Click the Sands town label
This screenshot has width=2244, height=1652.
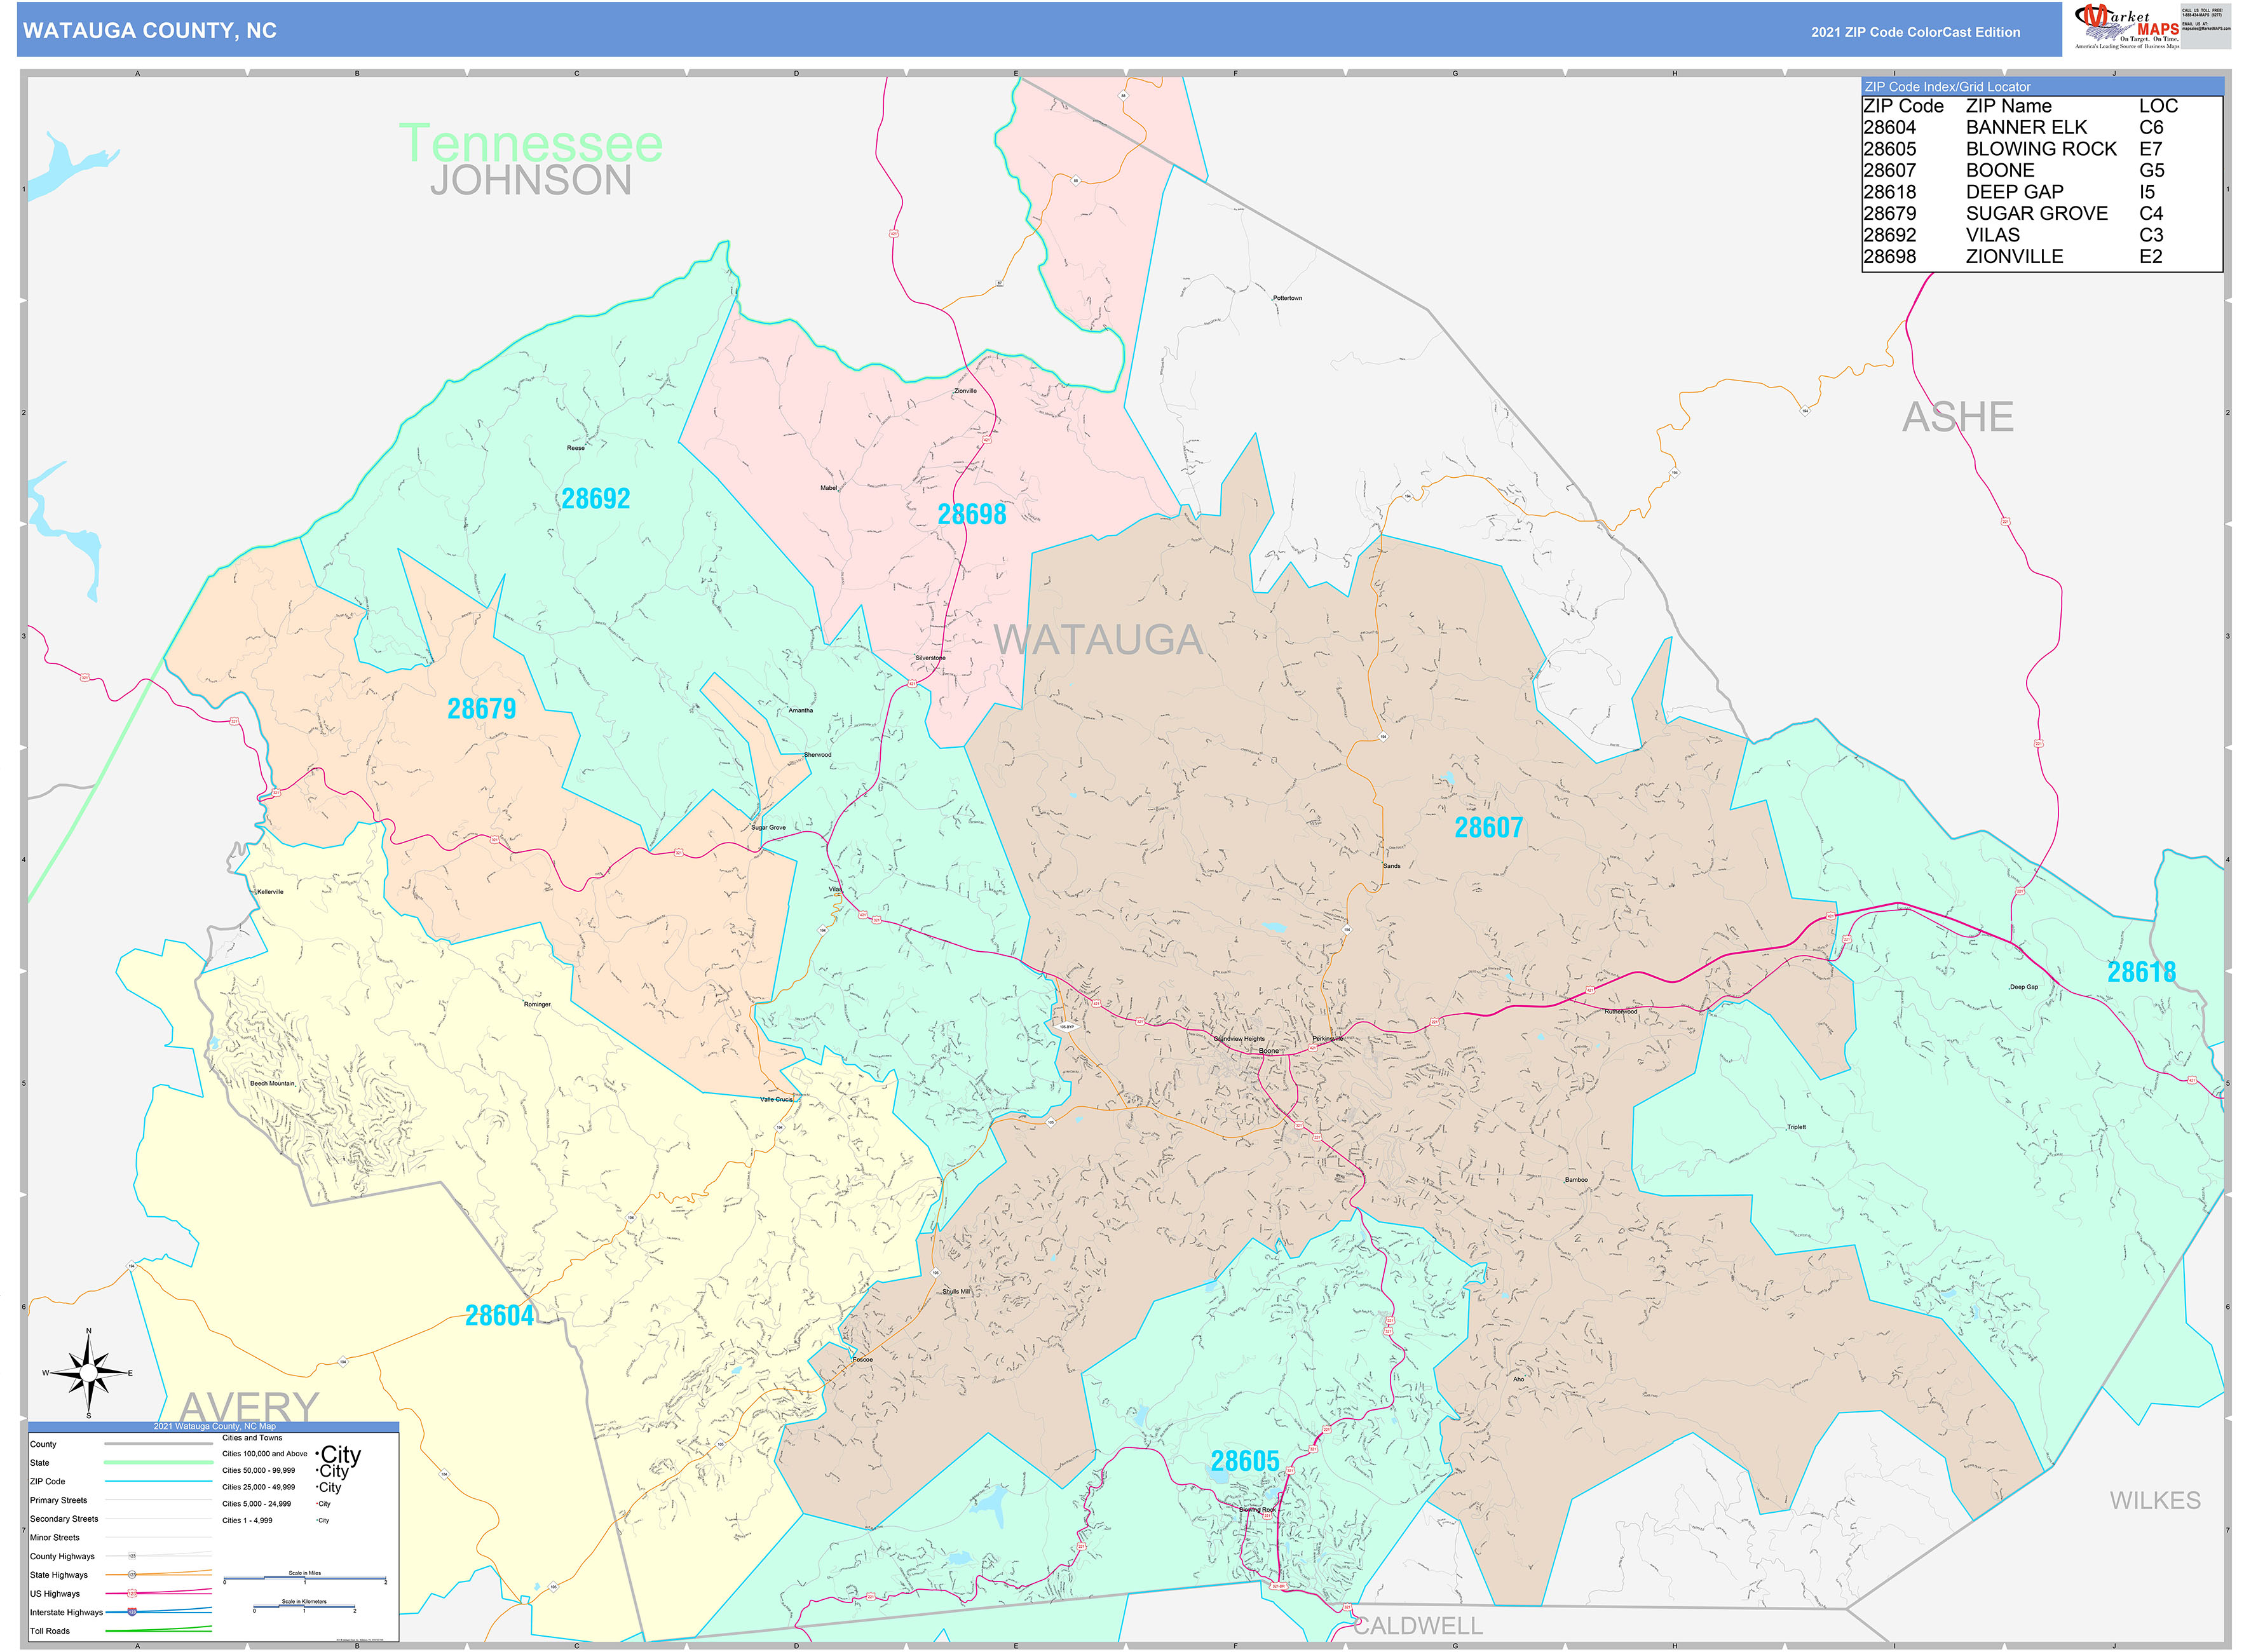1391,866
